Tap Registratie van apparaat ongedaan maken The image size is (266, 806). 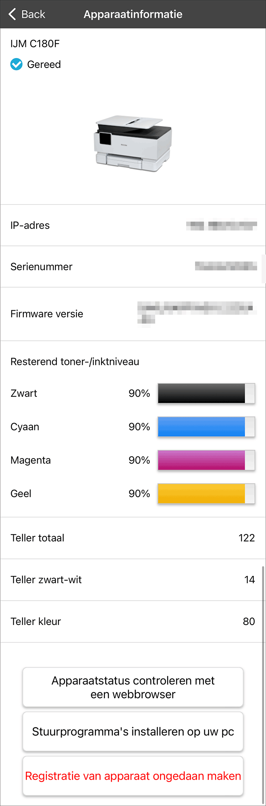(x=133, y=776)
